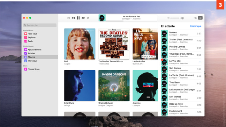Open the AirPlay output menu

coord(182,18)
